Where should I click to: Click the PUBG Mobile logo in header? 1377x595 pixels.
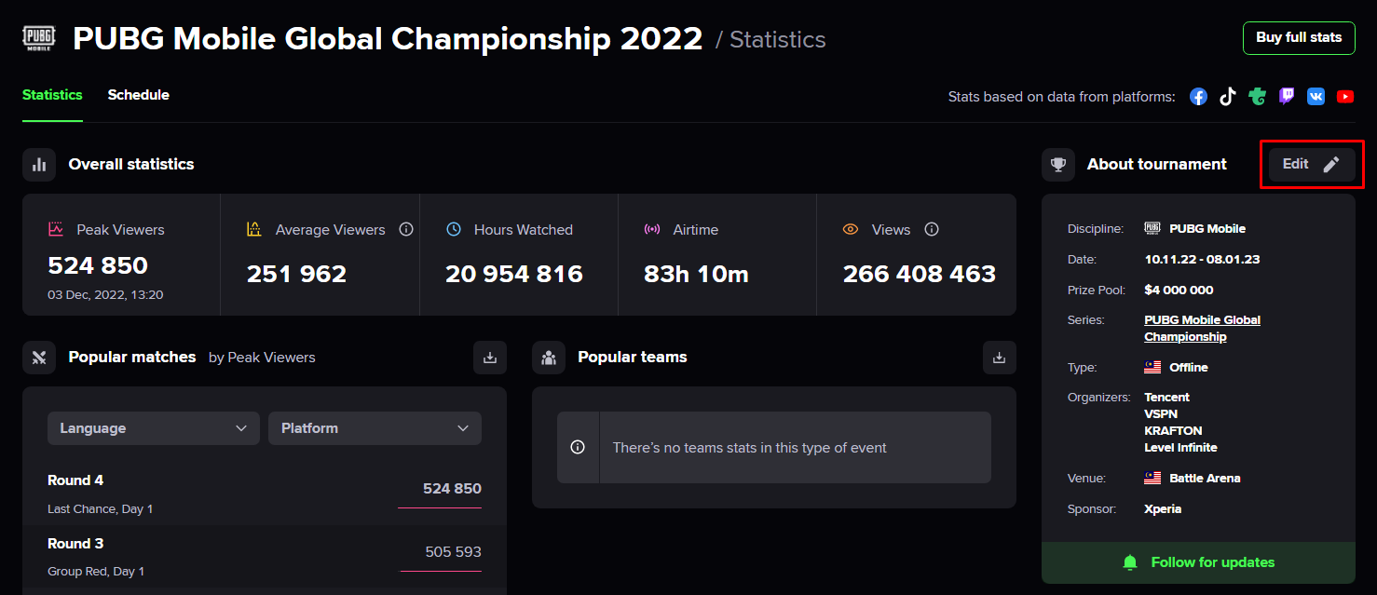39,38
